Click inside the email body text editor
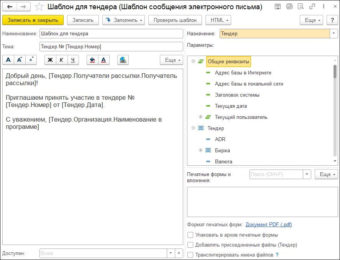This screenshot has height=260, width=340. (x=93, y=157)
